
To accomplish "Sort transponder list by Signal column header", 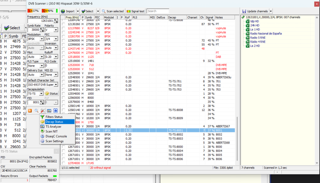I will pyautogui.click(x=209, y=17).
